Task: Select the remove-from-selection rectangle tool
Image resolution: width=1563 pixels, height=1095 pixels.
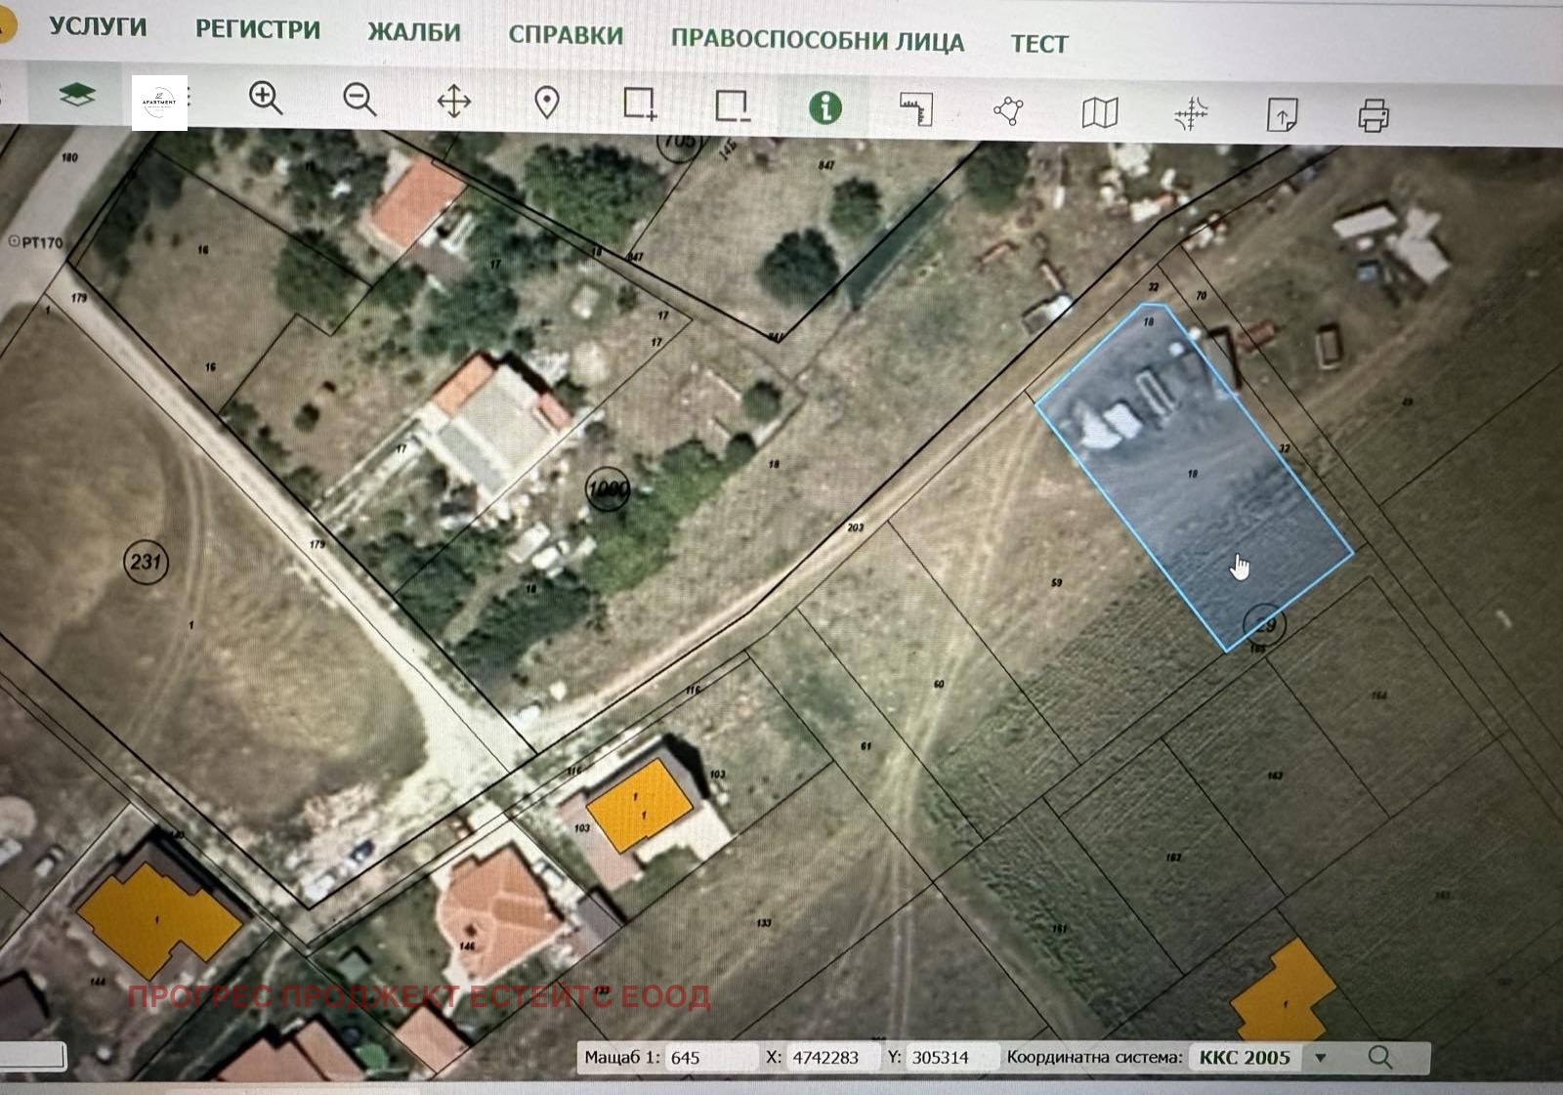Action: point(732,105)
